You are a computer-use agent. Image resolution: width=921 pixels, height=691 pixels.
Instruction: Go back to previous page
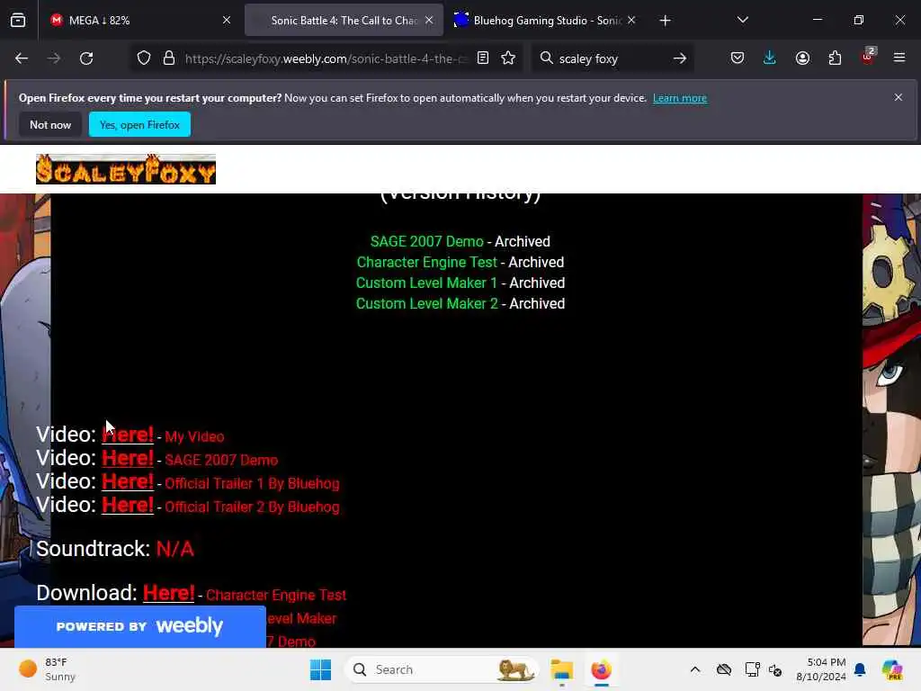tap(22, 58)
